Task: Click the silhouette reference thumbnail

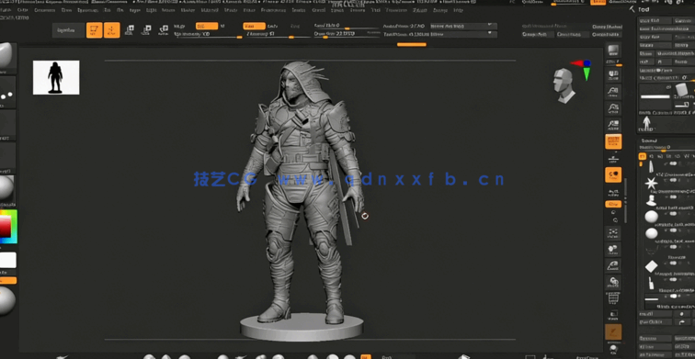Action: (56, 77)
